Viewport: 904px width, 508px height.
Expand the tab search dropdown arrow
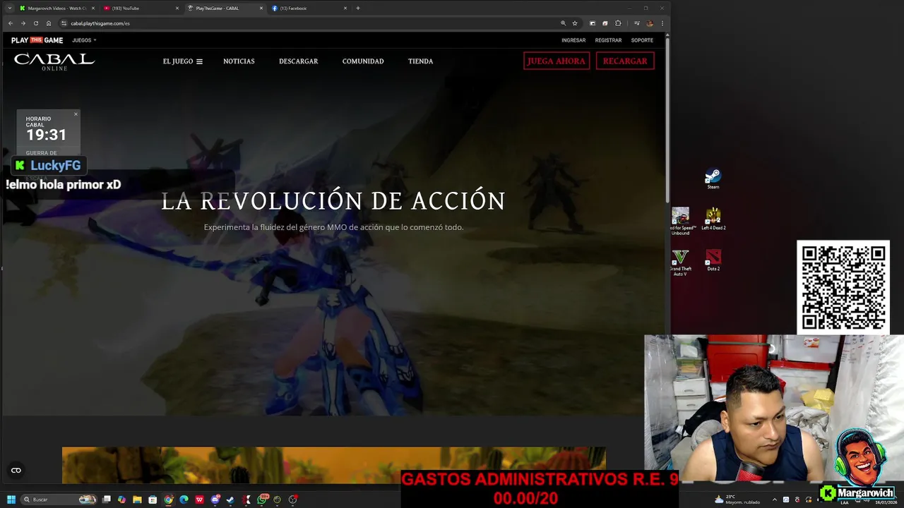coord(9,8)
